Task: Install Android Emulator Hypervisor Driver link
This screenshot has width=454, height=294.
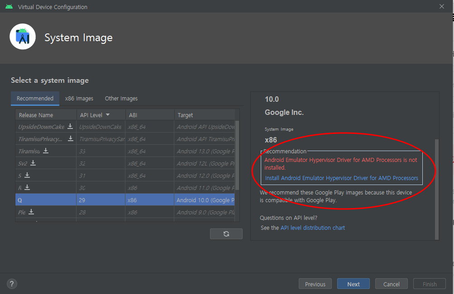Action: tap(342, 178)
